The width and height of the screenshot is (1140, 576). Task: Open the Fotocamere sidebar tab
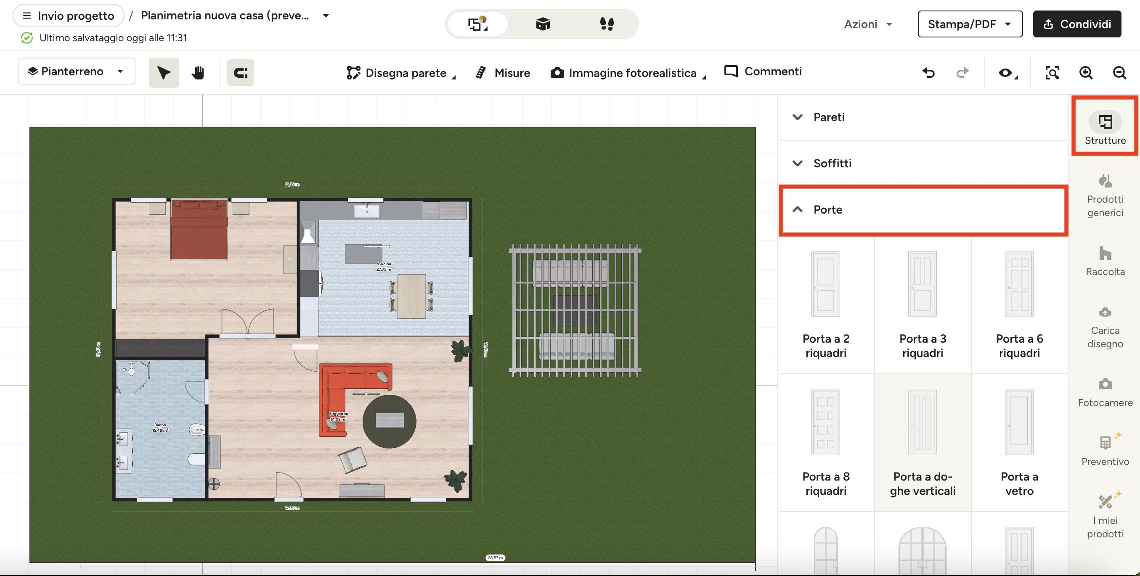pyautogui.click(x=1105, y=392)
